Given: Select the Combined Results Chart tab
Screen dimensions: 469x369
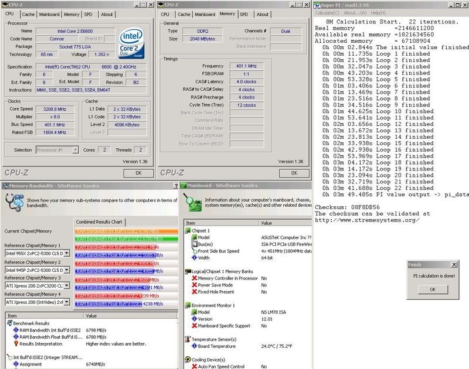Looking at the screenshot, I should 99,222.
